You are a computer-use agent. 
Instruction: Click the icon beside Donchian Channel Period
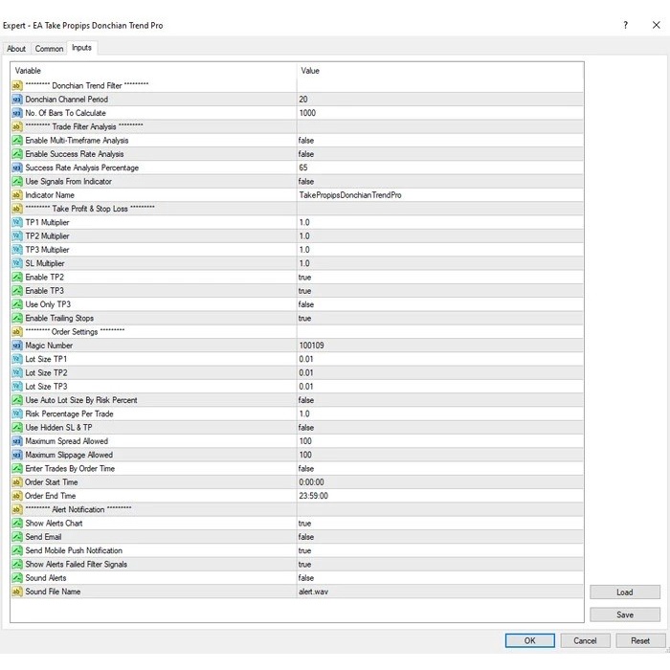coord(17,100)
